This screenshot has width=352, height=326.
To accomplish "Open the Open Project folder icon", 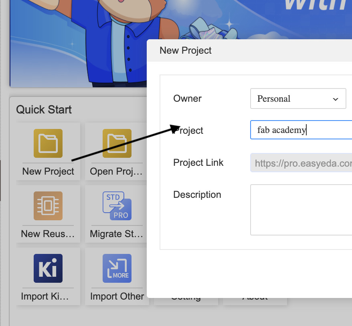I will [x=117, y=143].
